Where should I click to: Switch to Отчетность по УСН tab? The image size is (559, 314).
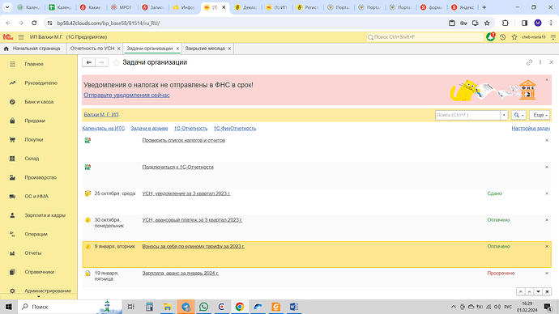92,49
